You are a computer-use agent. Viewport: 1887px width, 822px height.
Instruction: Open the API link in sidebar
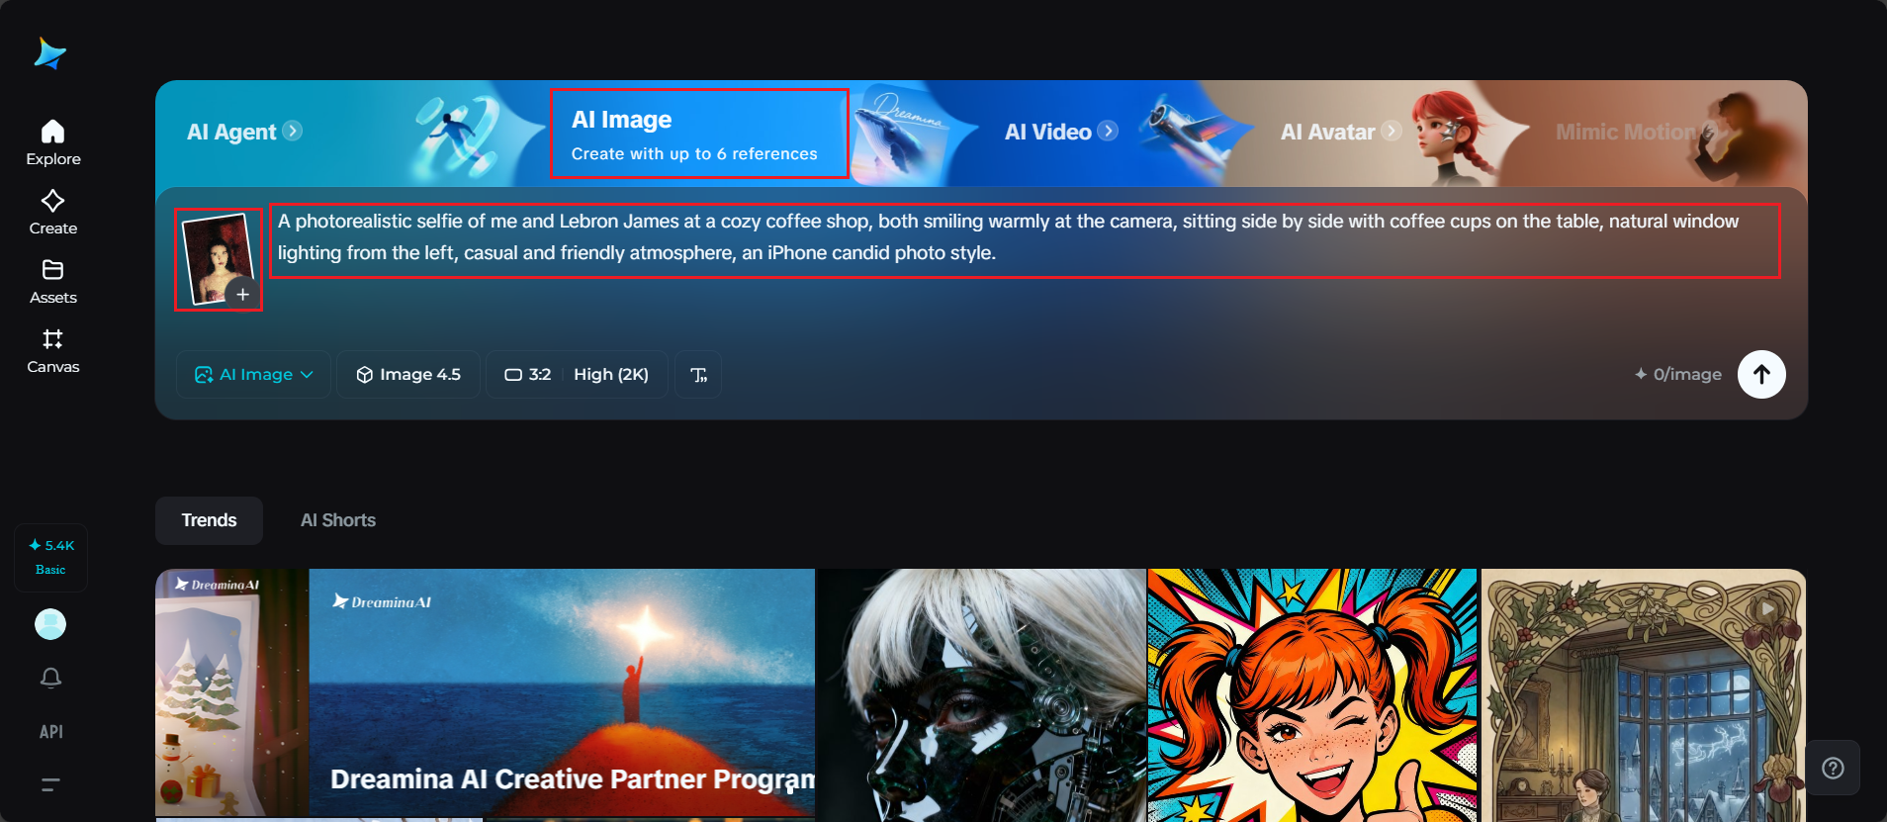tap(51, 732)
